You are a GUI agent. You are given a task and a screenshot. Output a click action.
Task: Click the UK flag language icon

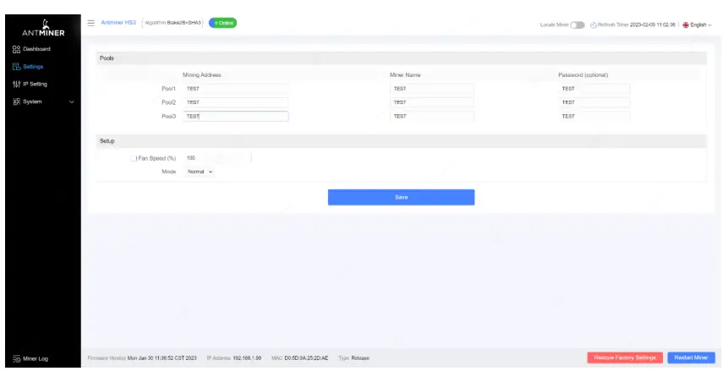click(x=686, y=25)
